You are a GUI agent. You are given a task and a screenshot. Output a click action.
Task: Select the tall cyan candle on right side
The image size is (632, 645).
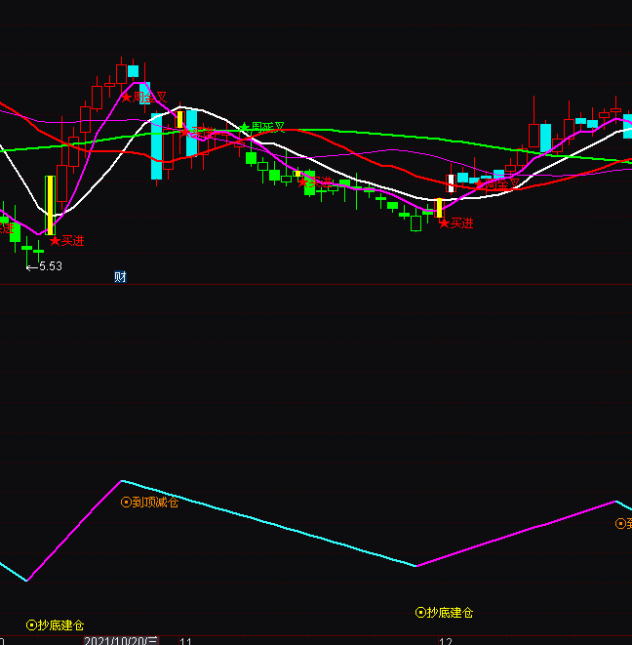545,138
